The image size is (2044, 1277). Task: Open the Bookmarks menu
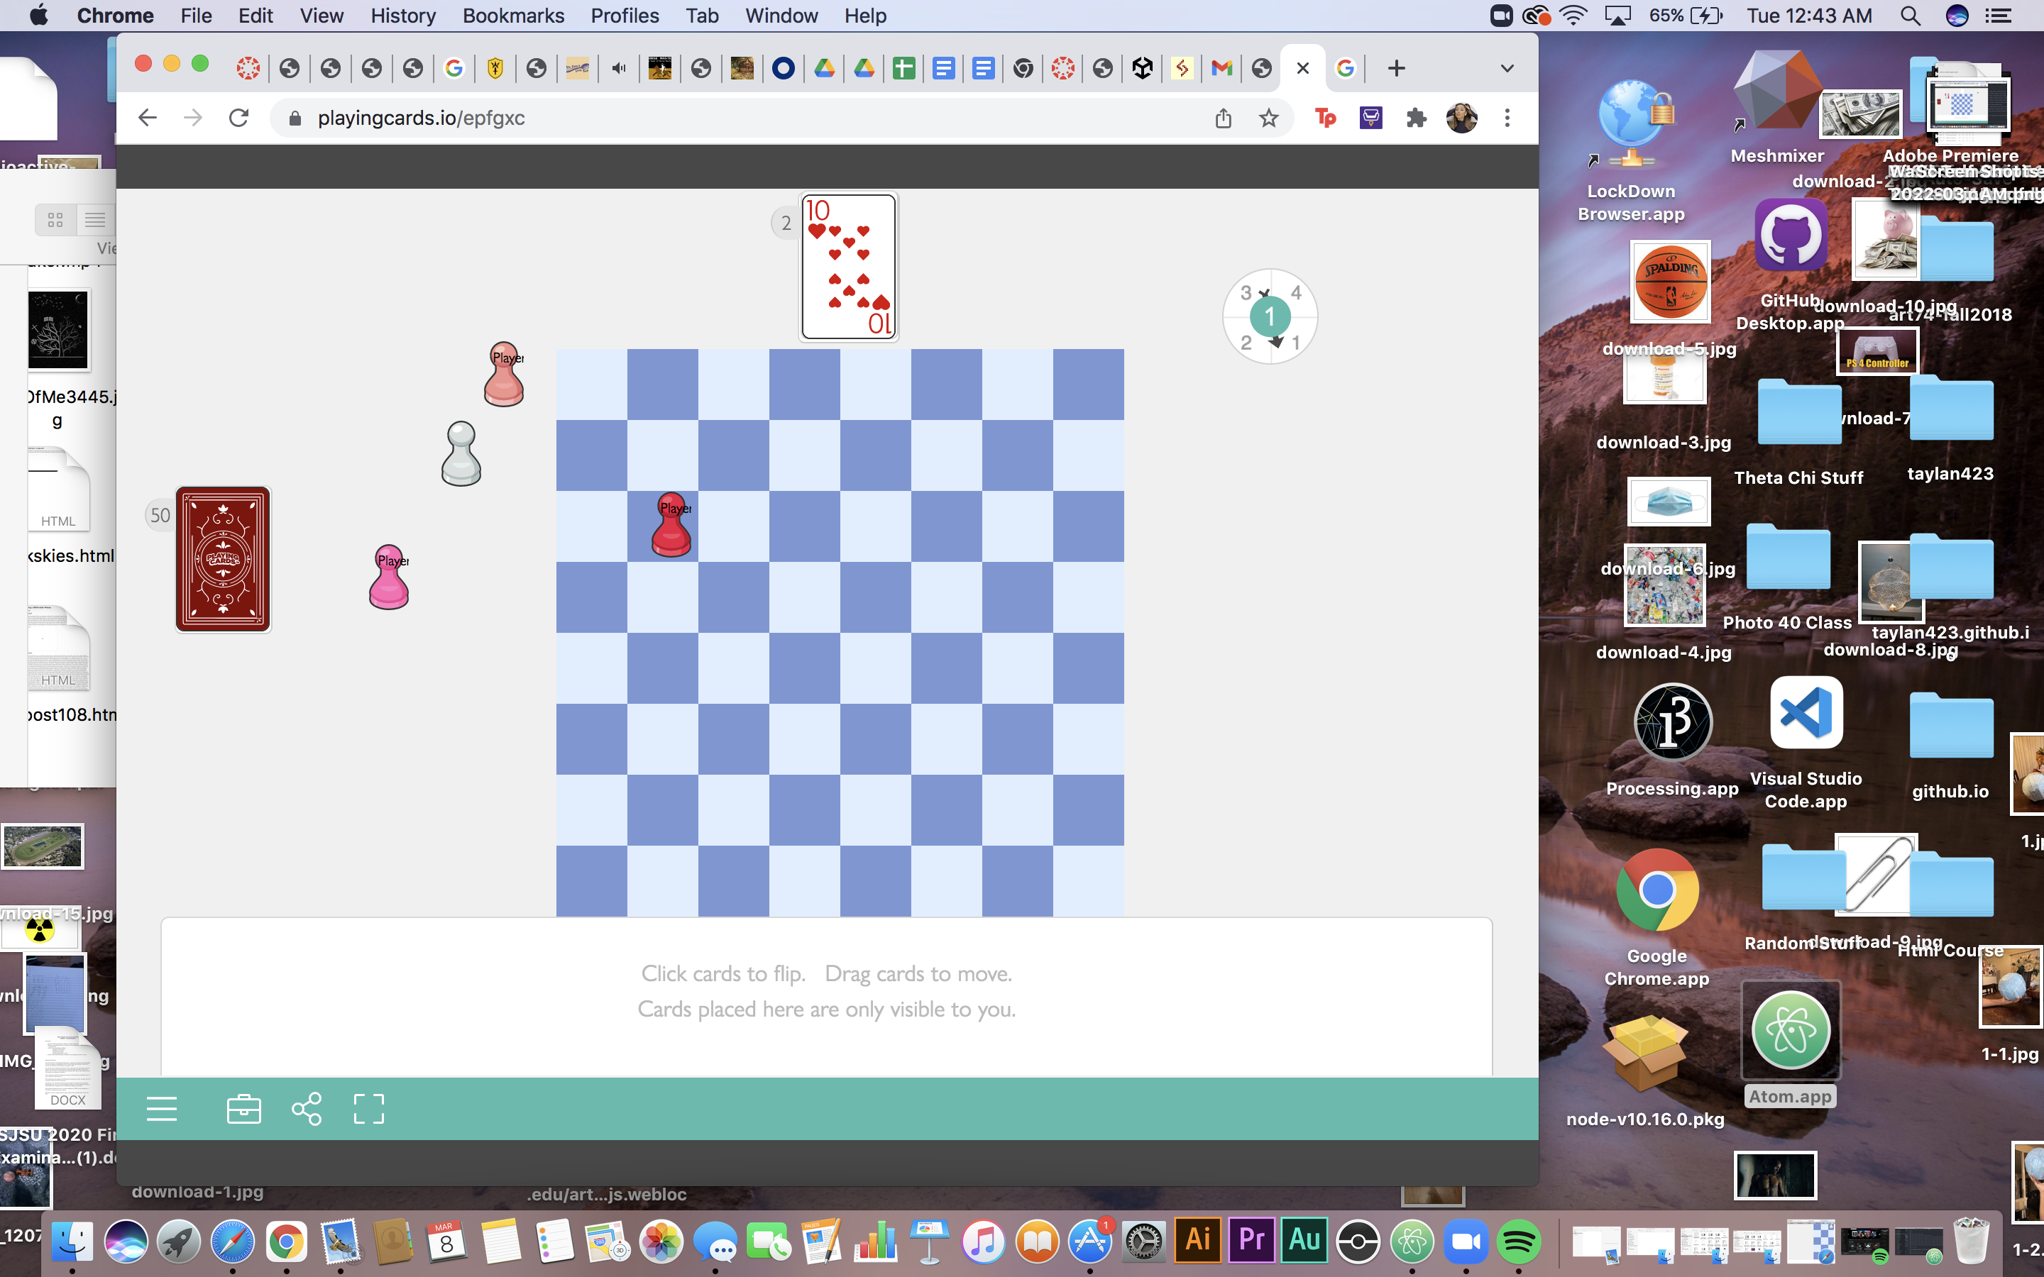512,15
